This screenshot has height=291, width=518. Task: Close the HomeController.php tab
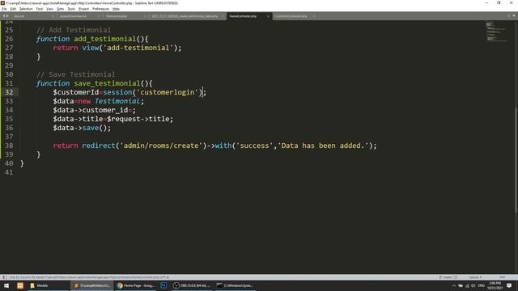tap(268, 16)
